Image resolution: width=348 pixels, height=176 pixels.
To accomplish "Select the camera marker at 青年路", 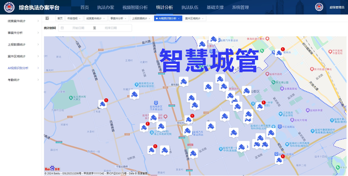I will 184,81.
